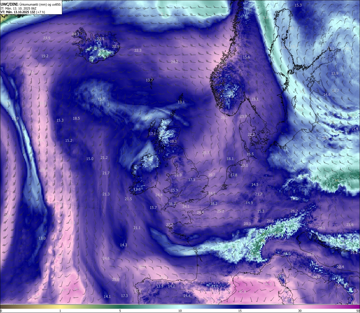Click the 22.9 value over England
This screenshot has width=360, height=313.
[178, 175]
